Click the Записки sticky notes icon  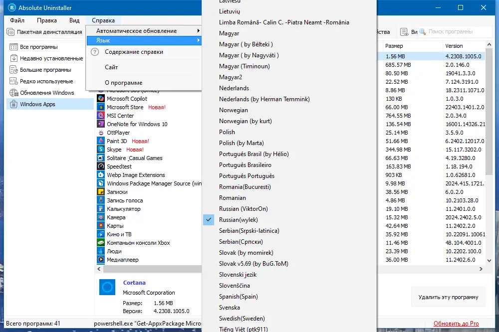(x=101, y=192)
